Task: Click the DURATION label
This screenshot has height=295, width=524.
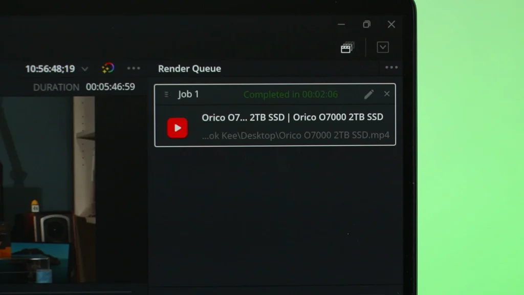Action: (x=56, y=87)
